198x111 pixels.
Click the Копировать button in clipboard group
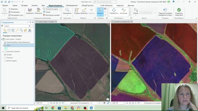14,12
